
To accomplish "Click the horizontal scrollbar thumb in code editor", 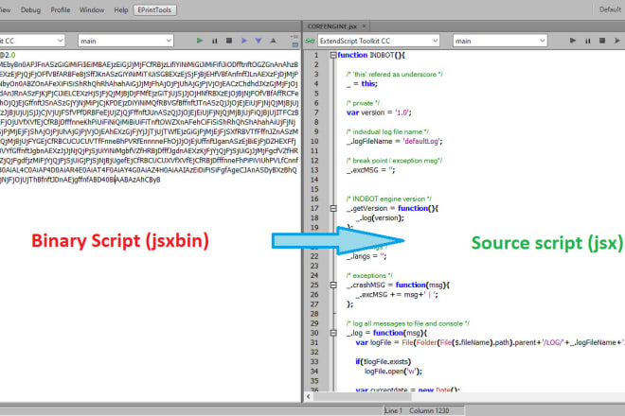I will tap(363, 396).
